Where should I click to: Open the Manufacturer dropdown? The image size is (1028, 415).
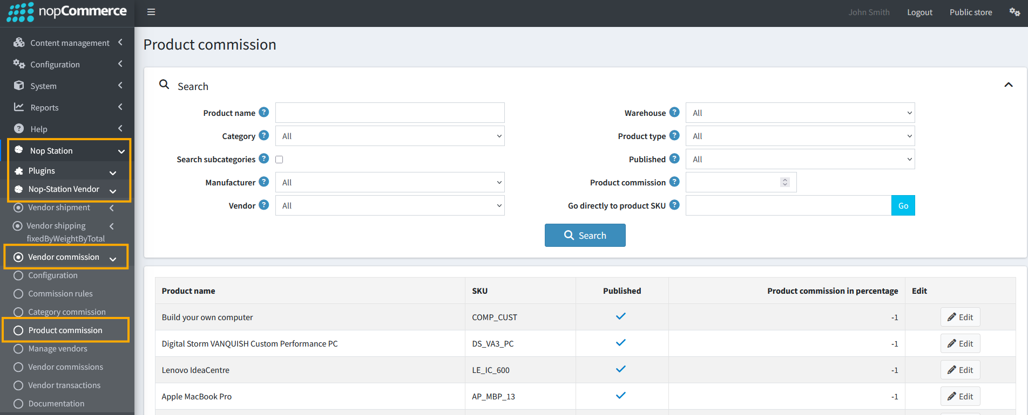point(390,182)
